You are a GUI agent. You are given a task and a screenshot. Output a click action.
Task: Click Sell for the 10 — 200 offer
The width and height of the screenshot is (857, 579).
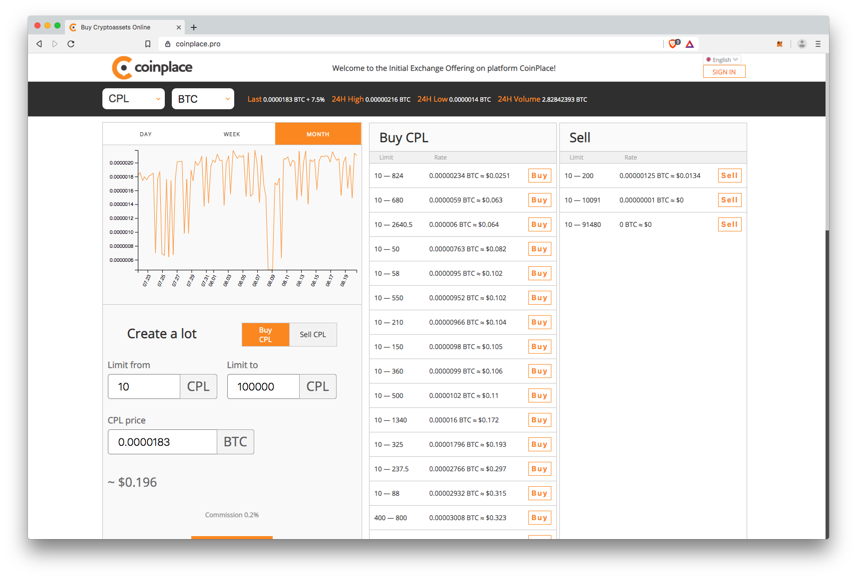730,176
